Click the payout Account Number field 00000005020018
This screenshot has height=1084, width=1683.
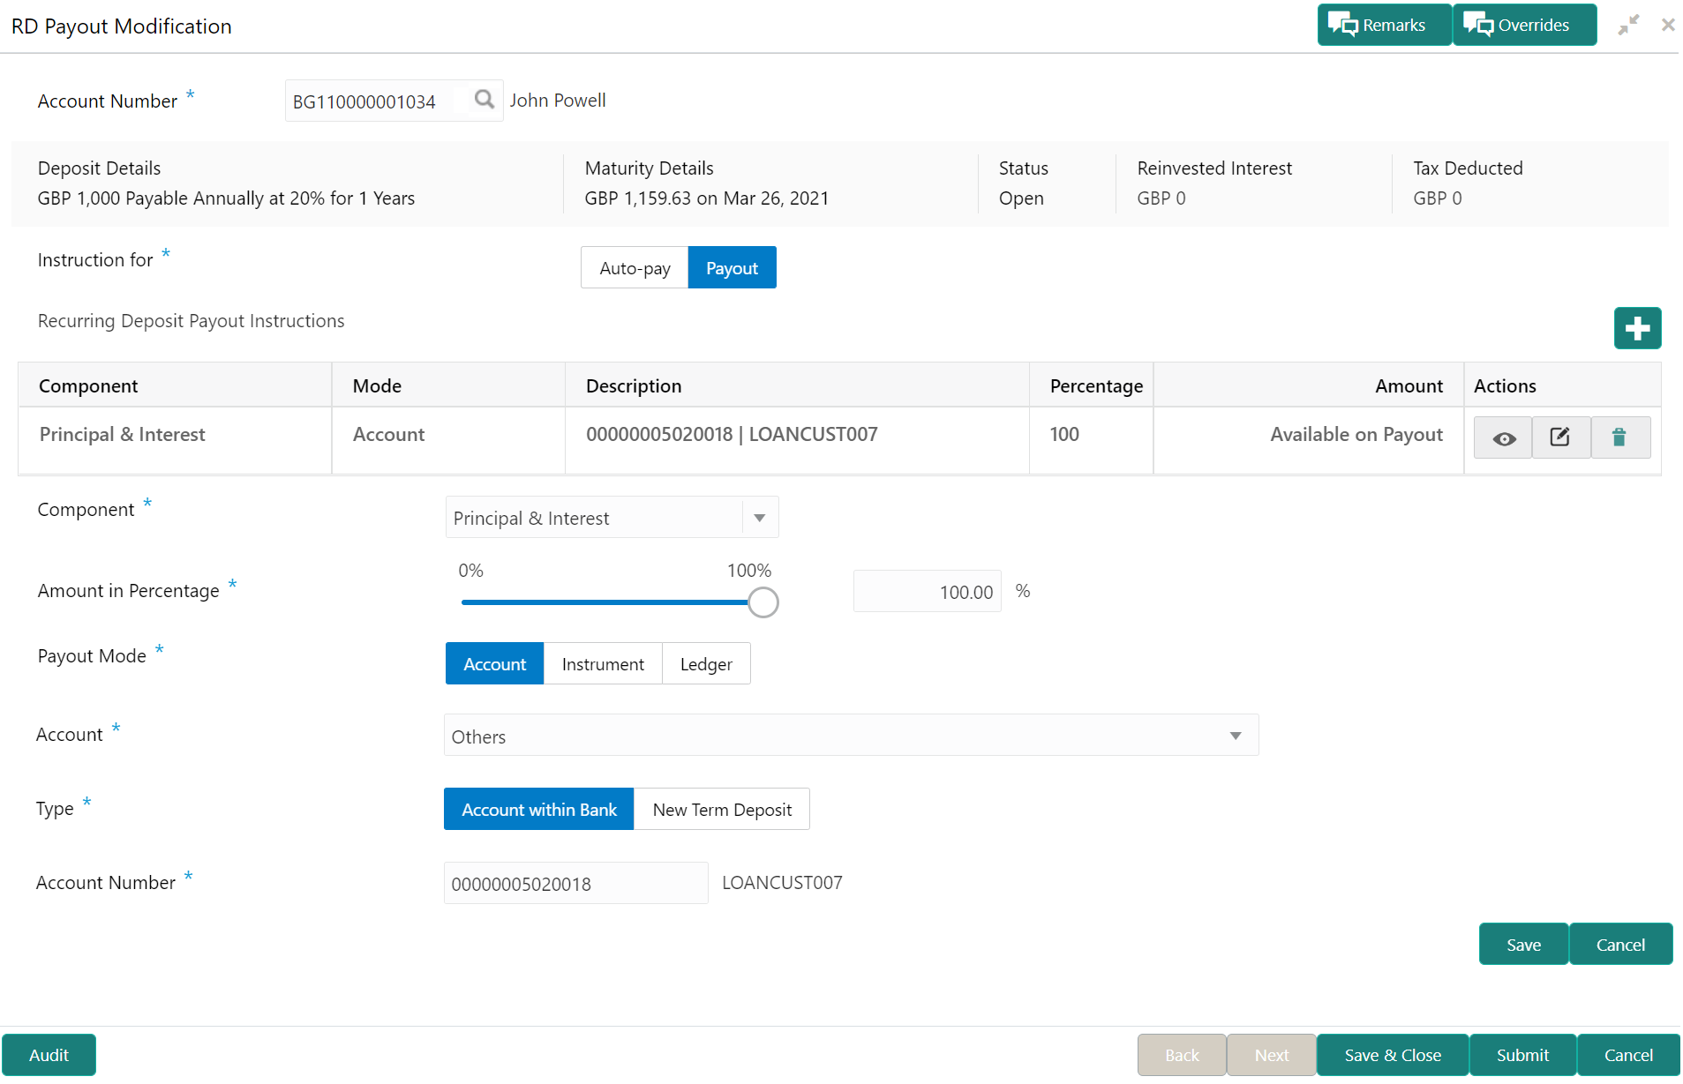[x=575, y=884]
